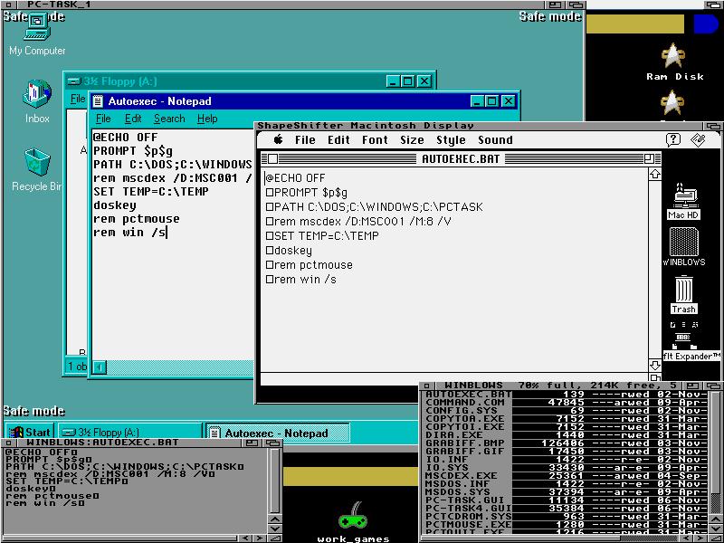Open the Apple menu

[x=279, y=139]
